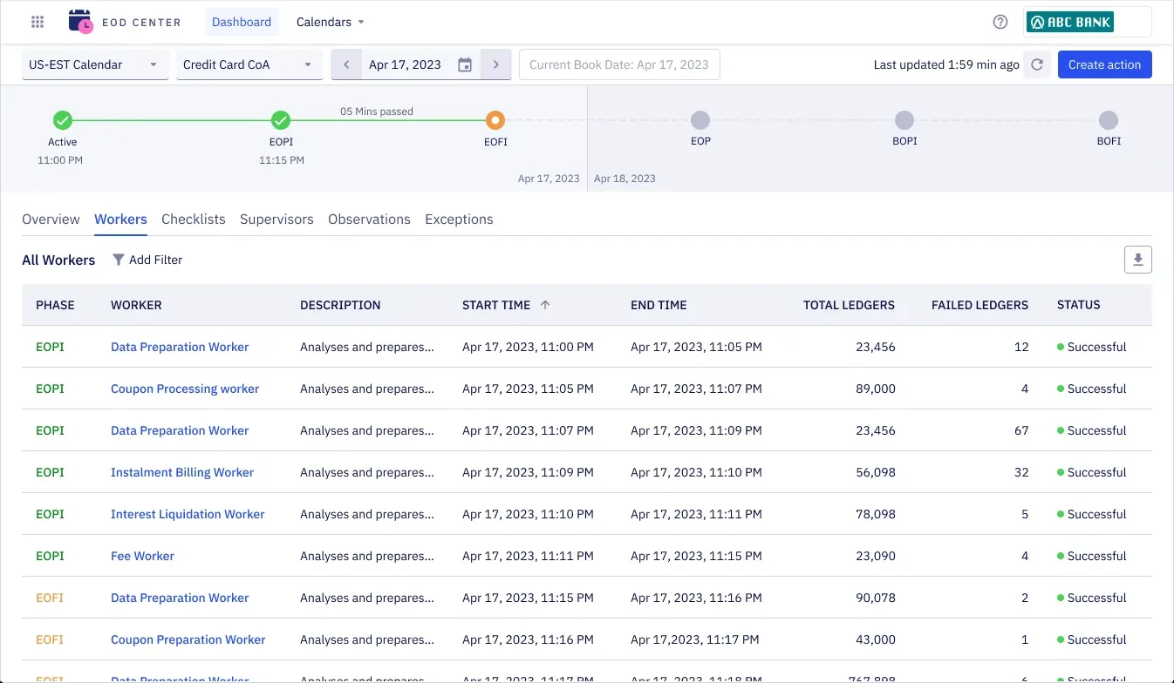Sort by Start Time arrow
The width and height of the screenshot is (1174, 683).
[x=545, y=305]
